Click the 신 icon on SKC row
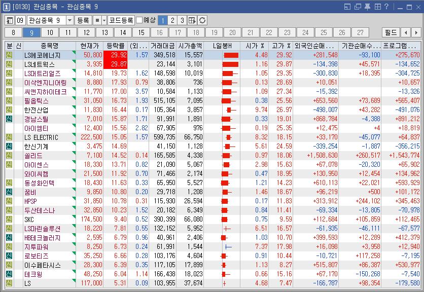The width and height of the screenshot is (424, 292). click(9, 220)
